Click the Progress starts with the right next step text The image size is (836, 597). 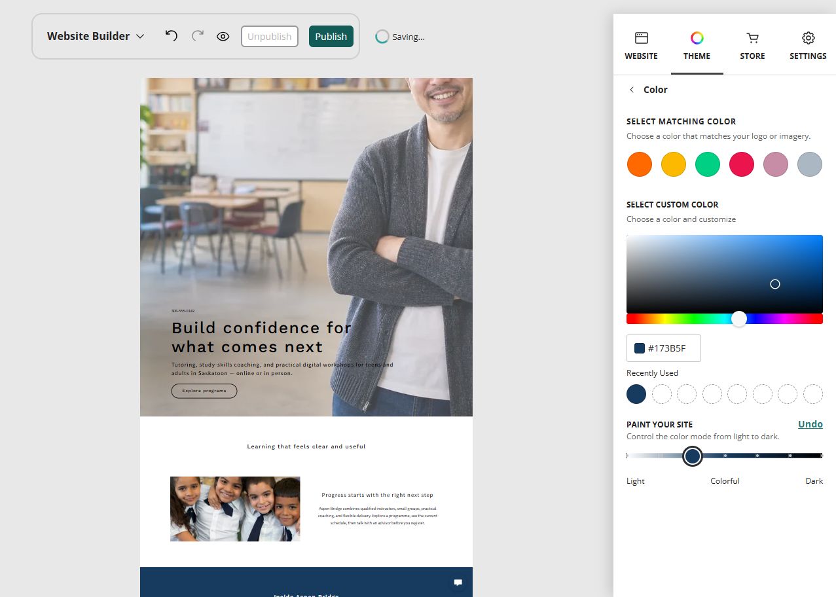coord(378,496)
